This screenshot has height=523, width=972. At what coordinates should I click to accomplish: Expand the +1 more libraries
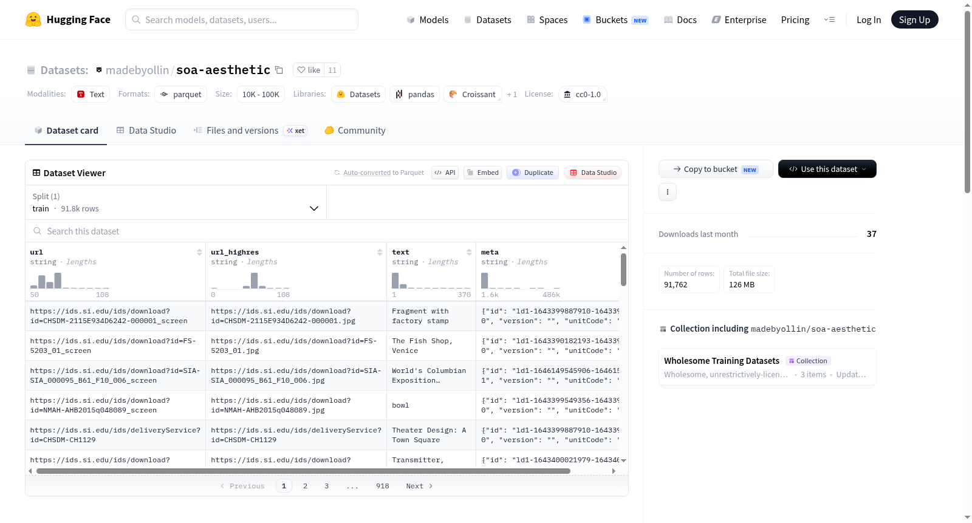click(512, 94)
